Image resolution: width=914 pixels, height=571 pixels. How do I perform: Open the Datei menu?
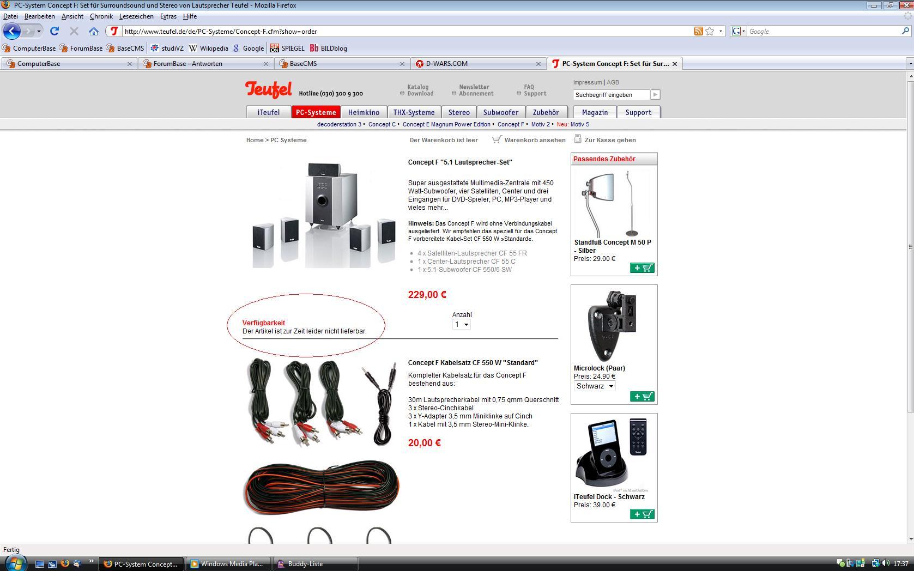10,16
